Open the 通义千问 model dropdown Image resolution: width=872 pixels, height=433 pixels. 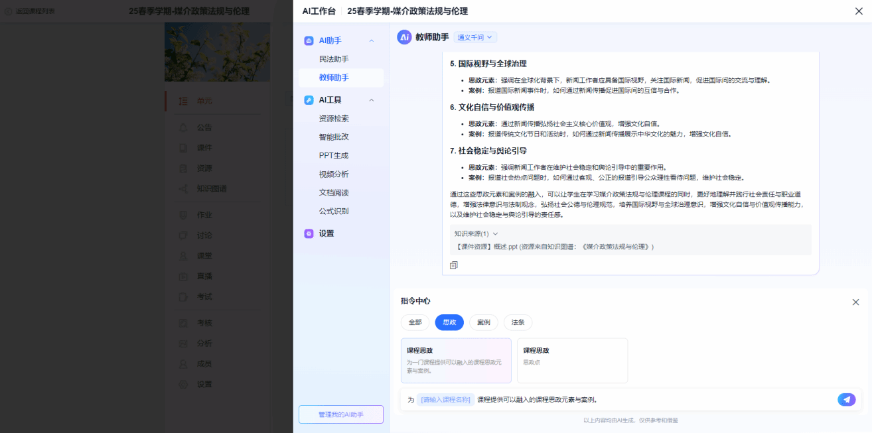475,38
